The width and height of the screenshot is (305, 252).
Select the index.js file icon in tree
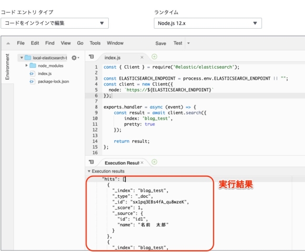point(32,73)
